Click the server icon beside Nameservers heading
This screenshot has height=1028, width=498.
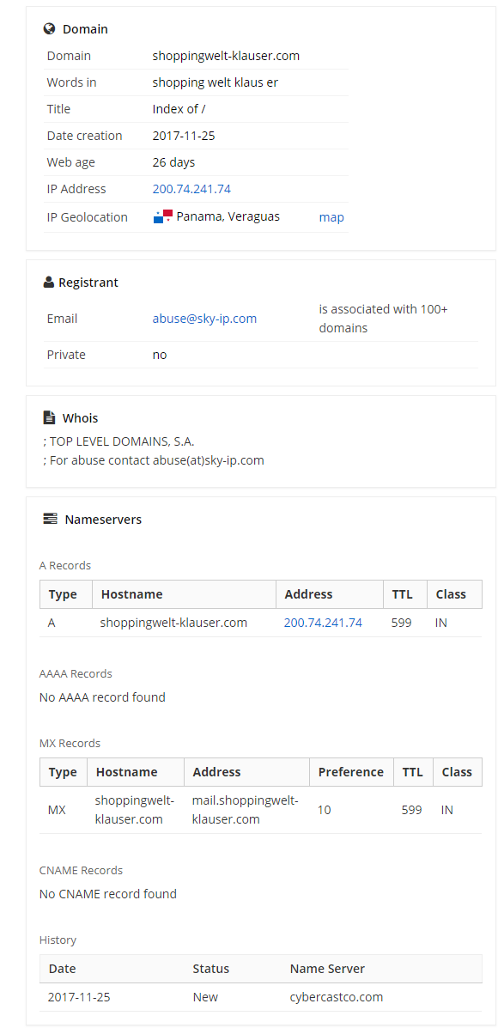click(x=50, y=520)
